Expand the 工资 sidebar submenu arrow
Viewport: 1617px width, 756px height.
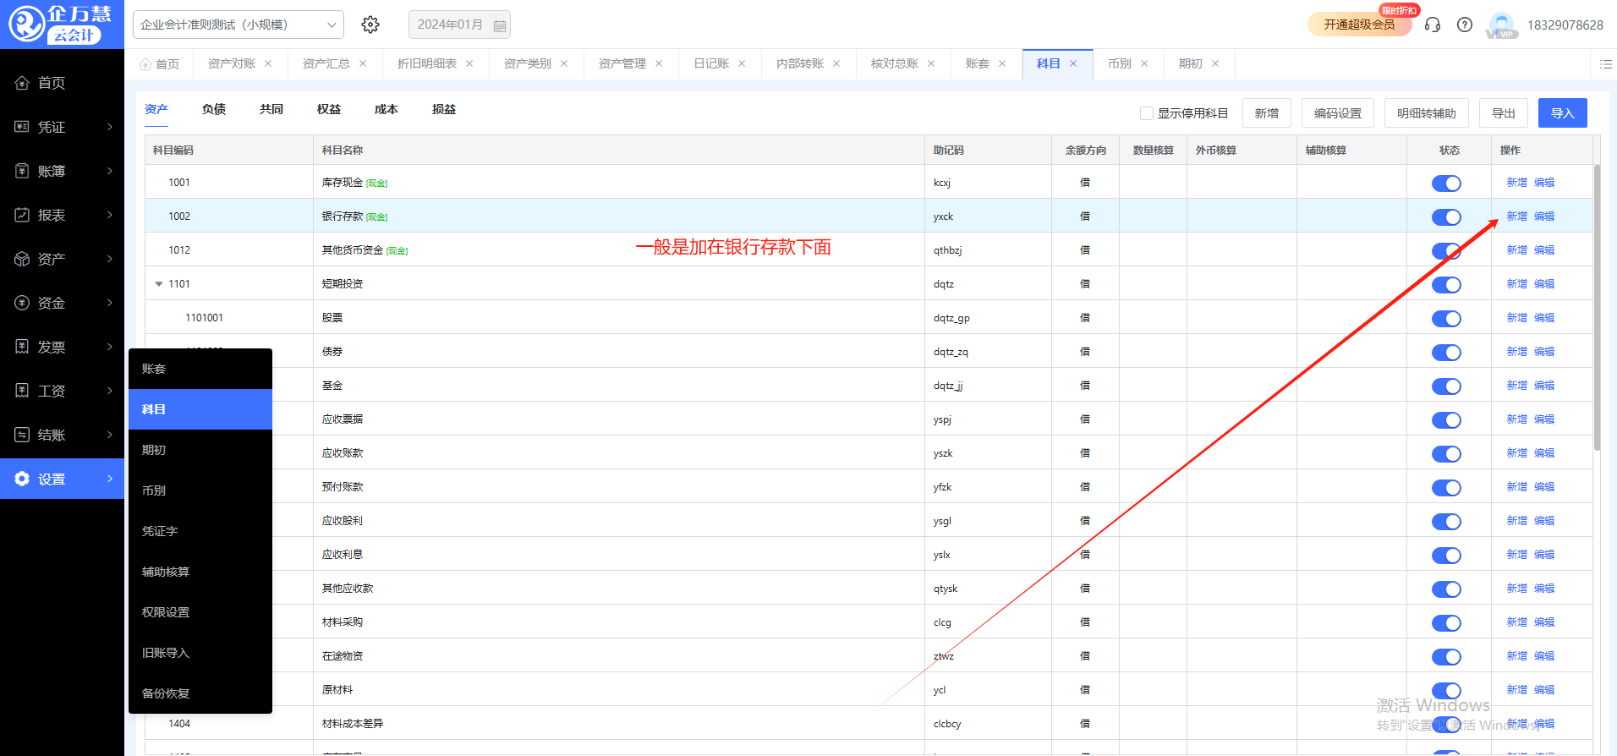tap(110, 391)
